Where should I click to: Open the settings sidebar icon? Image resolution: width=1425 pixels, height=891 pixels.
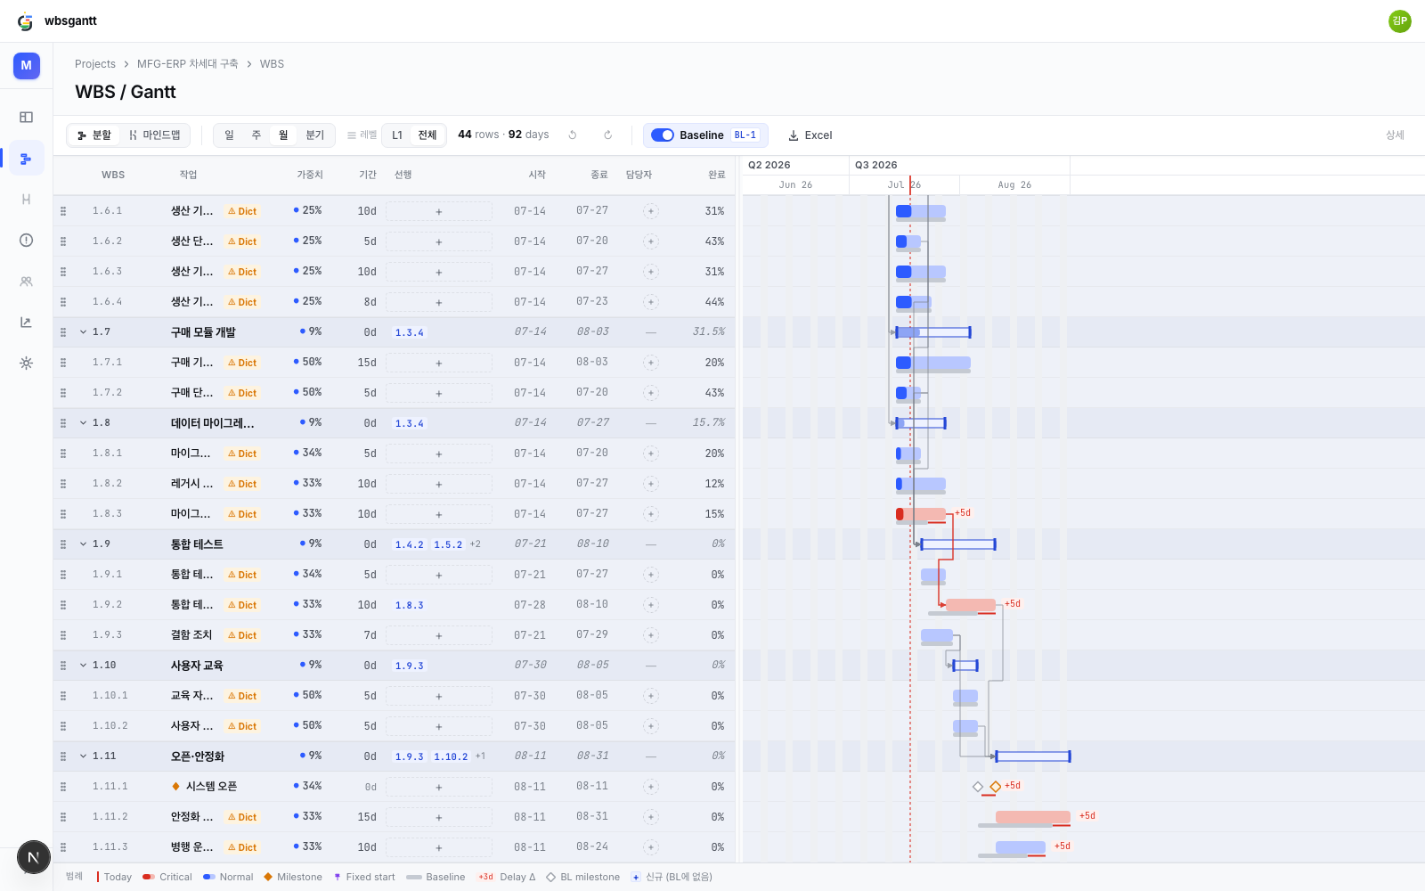26,364
